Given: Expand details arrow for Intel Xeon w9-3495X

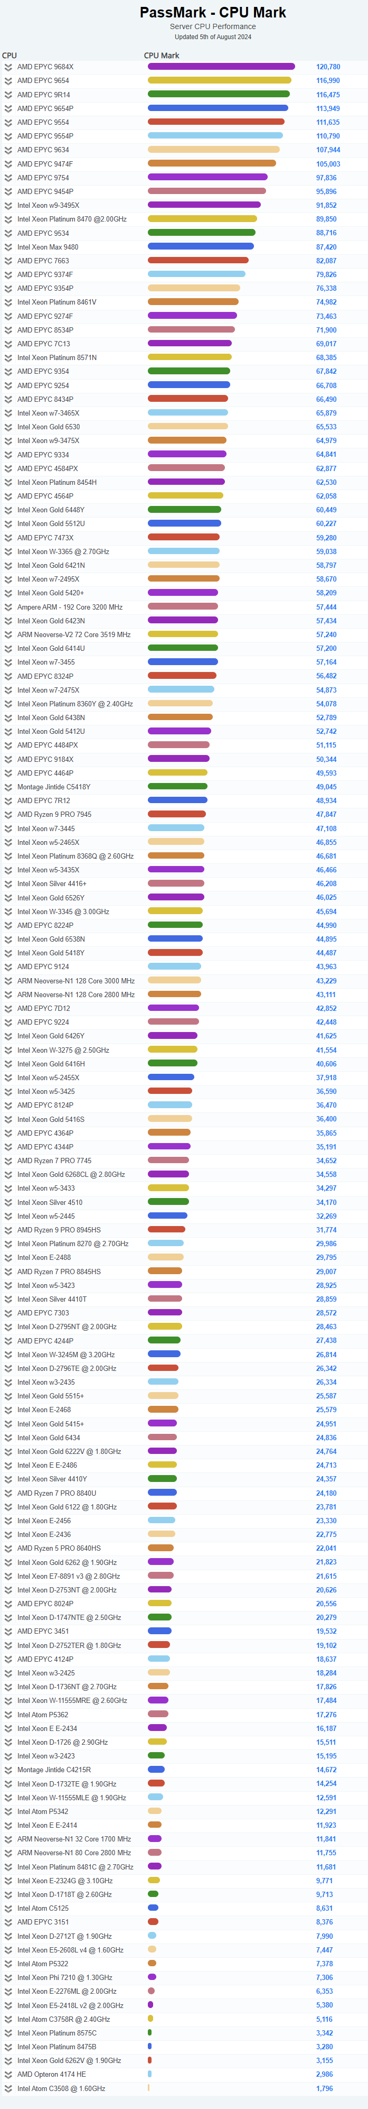Looking at the screenshot, I should [x=8, y=206].
